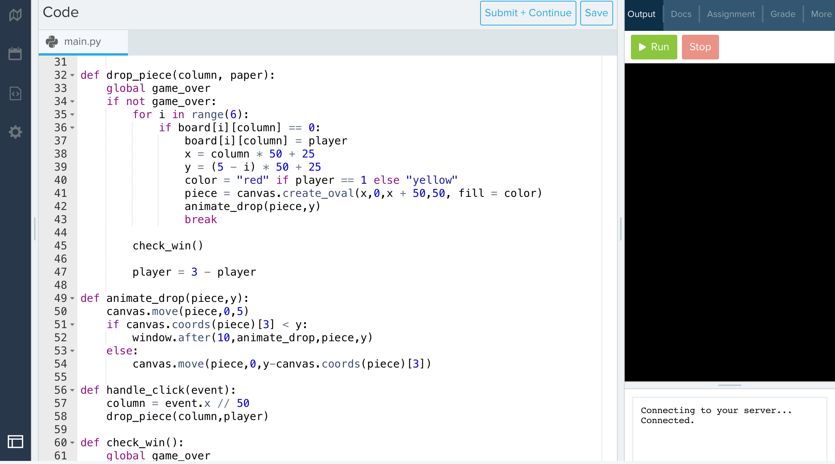Viewport: 835px width, 464px height.
Task: Fold the for loop at line 35
Action: tap(72, 115)
